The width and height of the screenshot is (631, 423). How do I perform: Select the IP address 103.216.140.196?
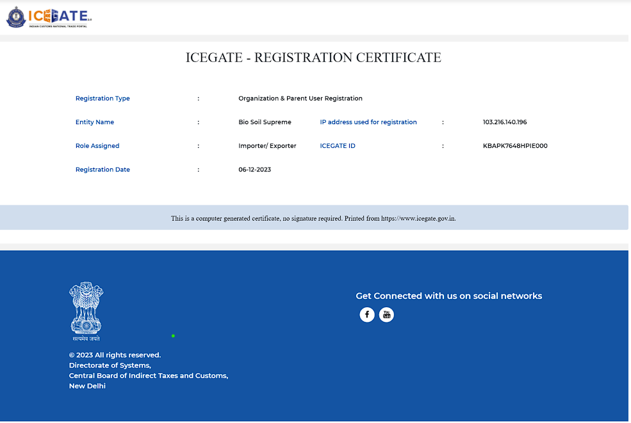[505, 122]
